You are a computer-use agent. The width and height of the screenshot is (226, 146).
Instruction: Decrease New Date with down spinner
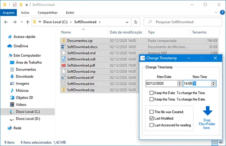(x=180, y=85)
